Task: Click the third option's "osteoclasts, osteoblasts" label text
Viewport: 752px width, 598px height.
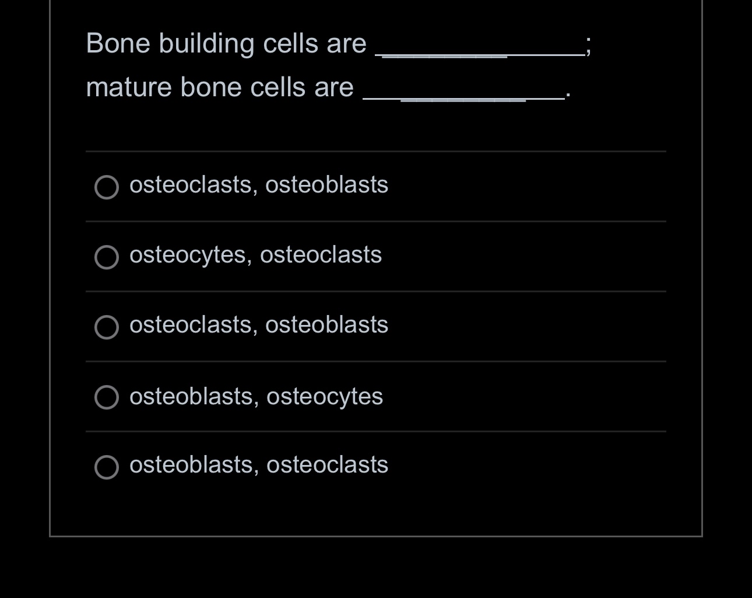Action: 259,325
